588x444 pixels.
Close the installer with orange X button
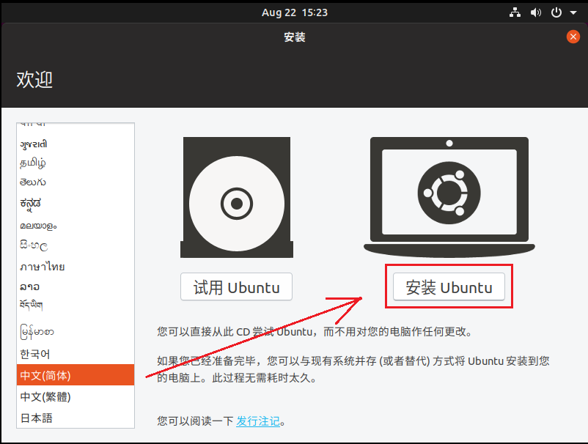point(573,37)
